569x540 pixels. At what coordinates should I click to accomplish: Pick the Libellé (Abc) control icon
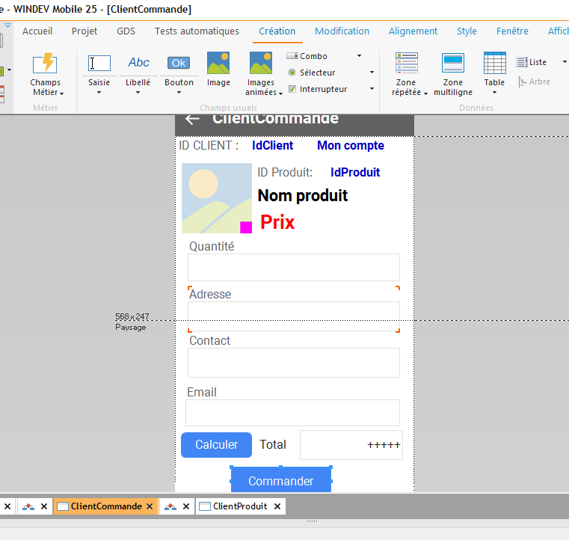[x=138, y=64]
